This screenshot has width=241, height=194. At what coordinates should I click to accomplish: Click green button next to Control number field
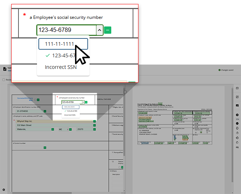[45, 148]
